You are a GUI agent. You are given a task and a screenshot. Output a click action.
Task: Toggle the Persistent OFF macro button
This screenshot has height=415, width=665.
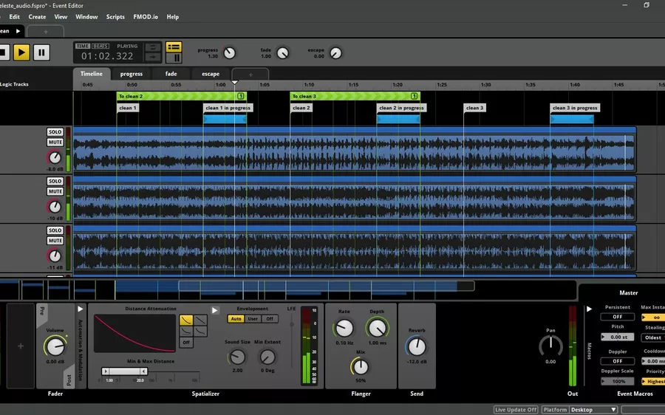coord(617,317)
